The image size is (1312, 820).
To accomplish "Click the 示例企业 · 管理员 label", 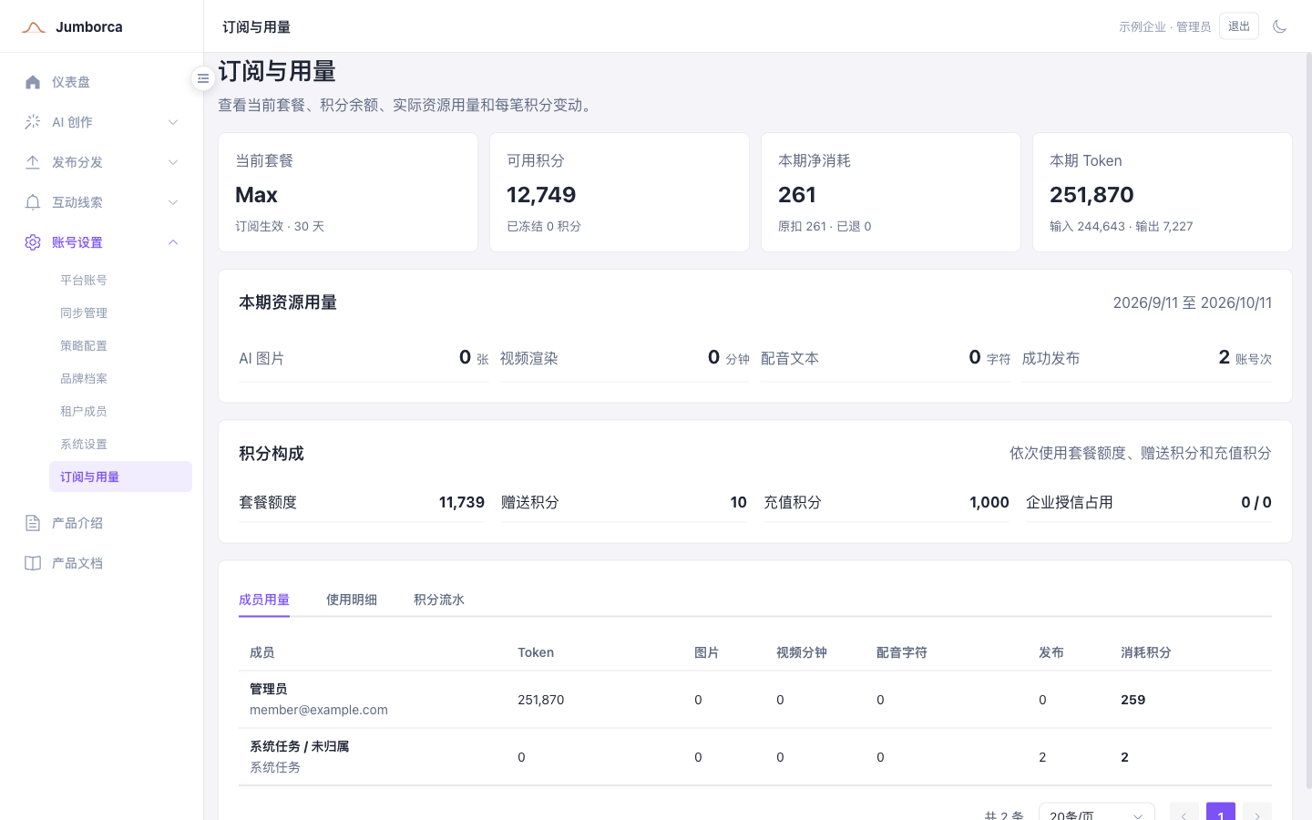I will tap(1164, 27).
